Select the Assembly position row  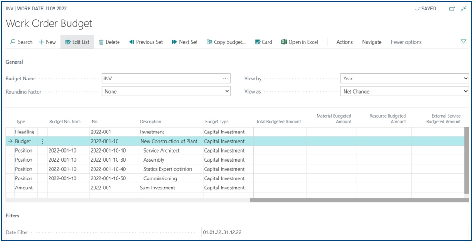pyautogui.click(x=235, y=160)
